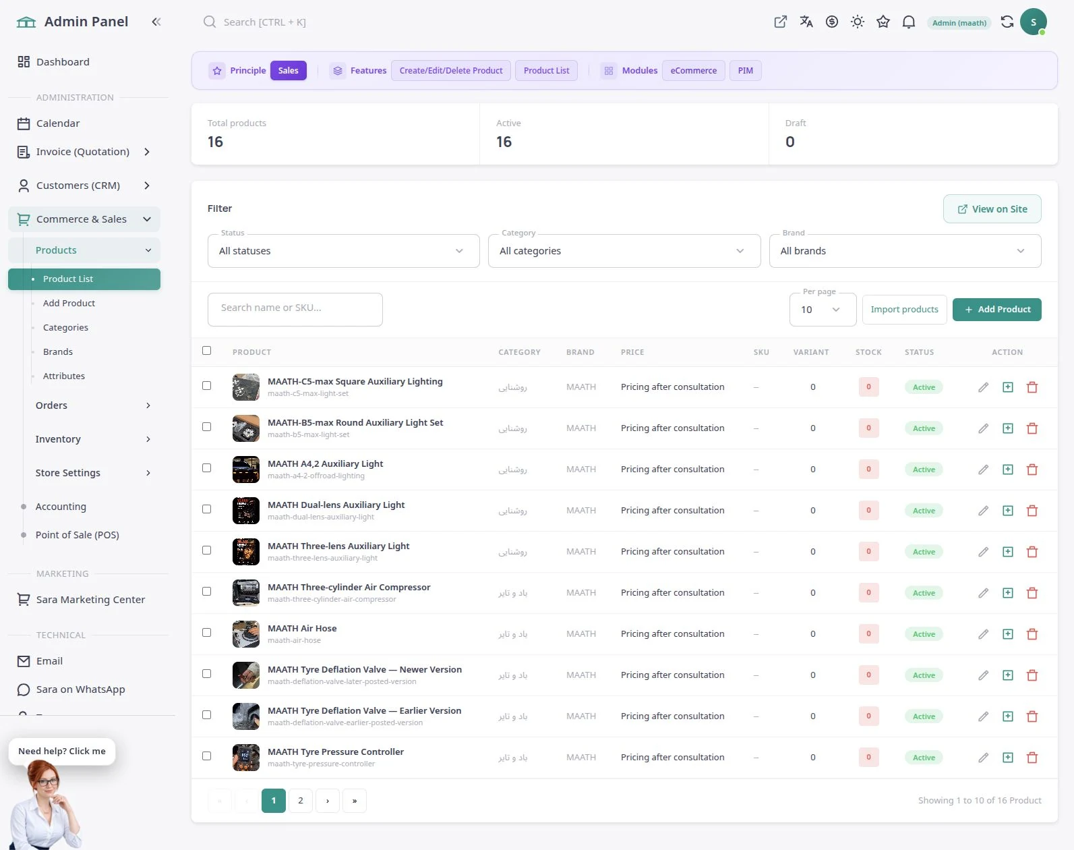Click the View on Site button
Image resolution: width=1074 pixels, height=850 pixels.
(x=992, y=209)
